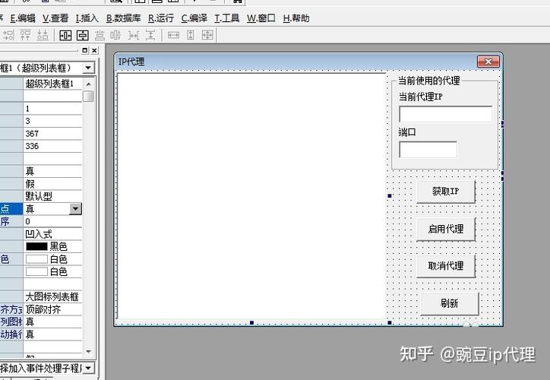The width and height of the screenshot is (550, 380).
Task: Open the dropdown arrow beside the highlighted 真 value
Action: [75, 209]
